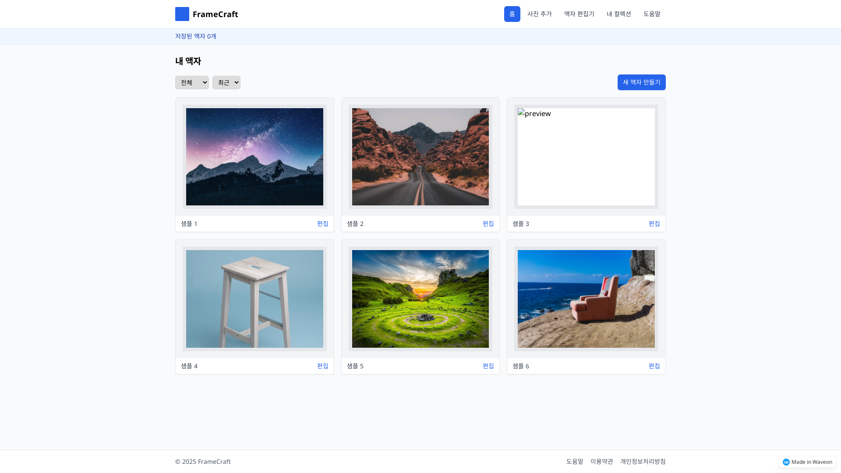Open the white stool photo thumbnail
The width and height of the screenshot is (841, 473).
pos(254,299)
